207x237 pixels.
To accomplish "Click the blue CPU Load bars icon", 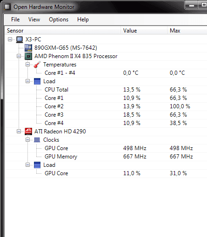I will click(37, 81).
